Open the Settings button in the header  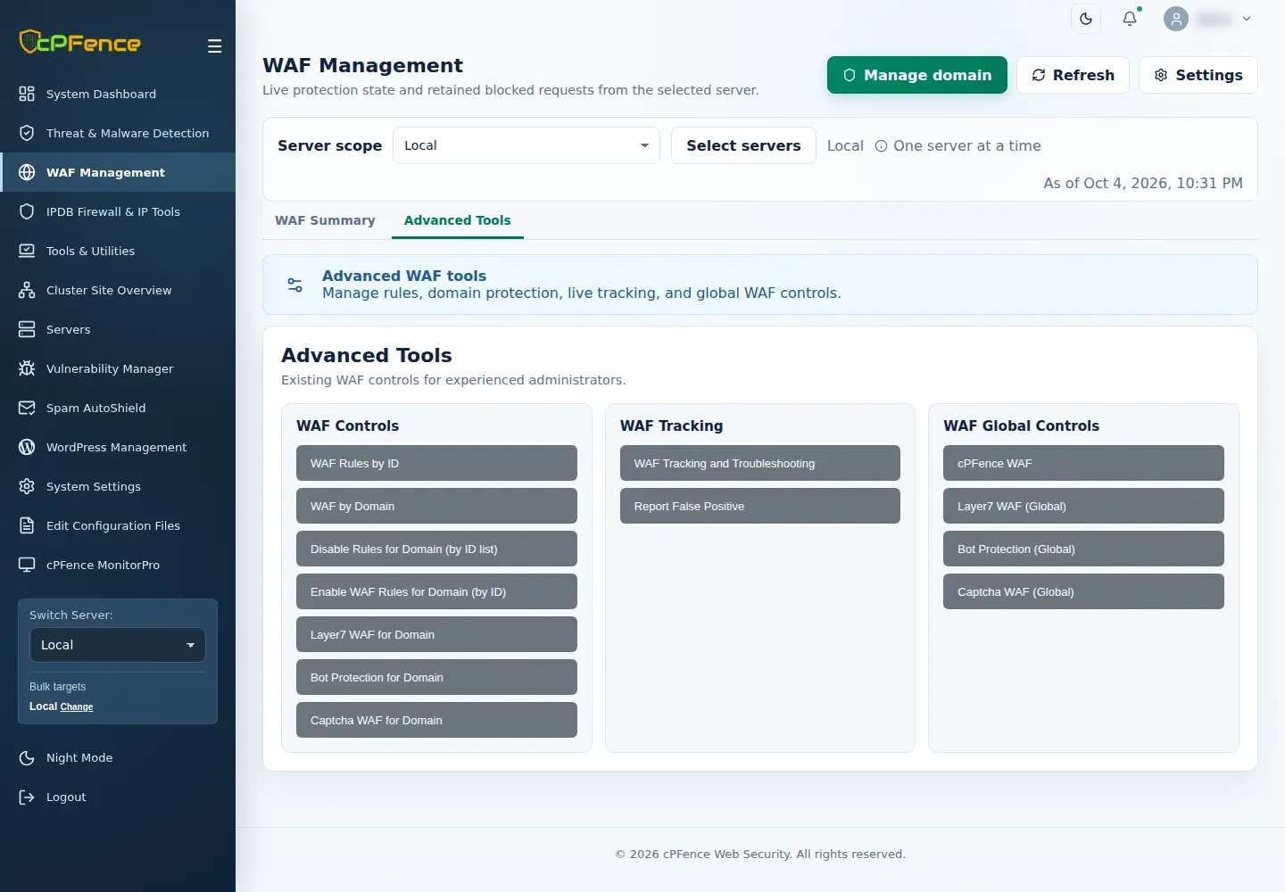1198,75
